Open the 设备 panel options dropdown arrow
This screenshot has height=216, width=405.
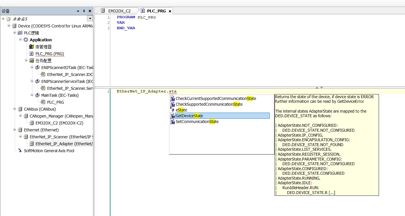[x=78, y=11]
